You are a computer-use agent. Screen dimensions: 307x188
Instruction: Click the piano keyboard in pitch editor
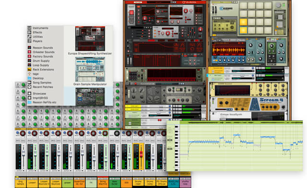(177, 148)
